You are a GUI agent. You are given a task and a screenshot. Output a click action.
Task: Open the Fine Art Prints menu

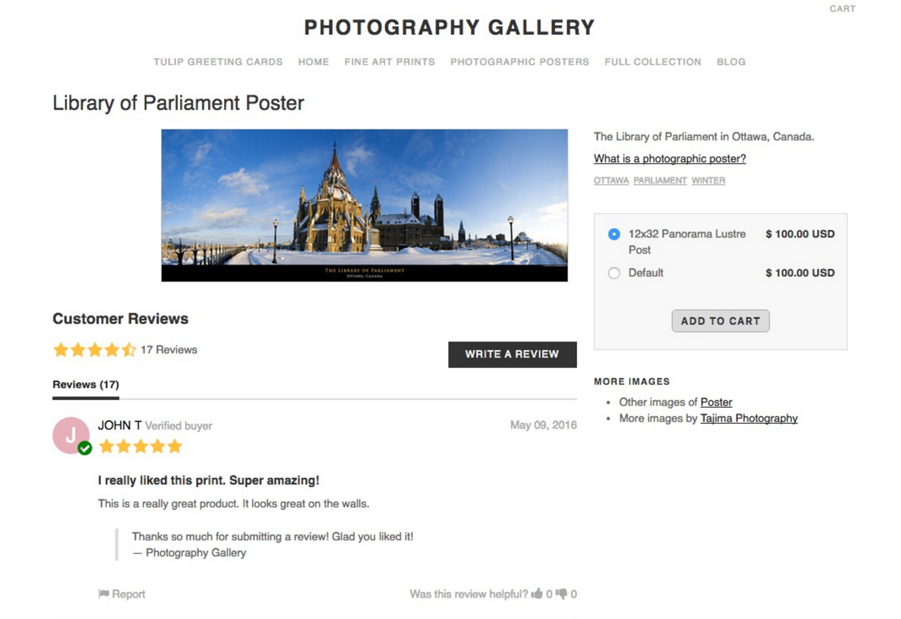pos(390,62)
